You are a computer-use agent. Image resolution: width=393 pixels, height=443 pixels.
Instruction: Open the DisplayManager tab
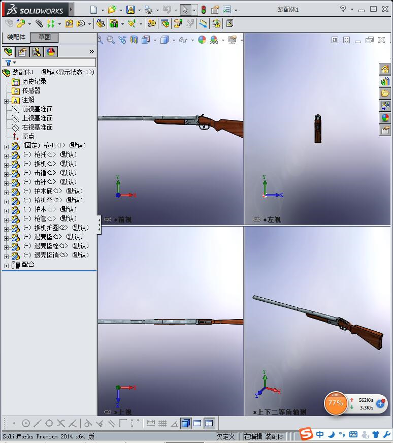click(51, 52)
